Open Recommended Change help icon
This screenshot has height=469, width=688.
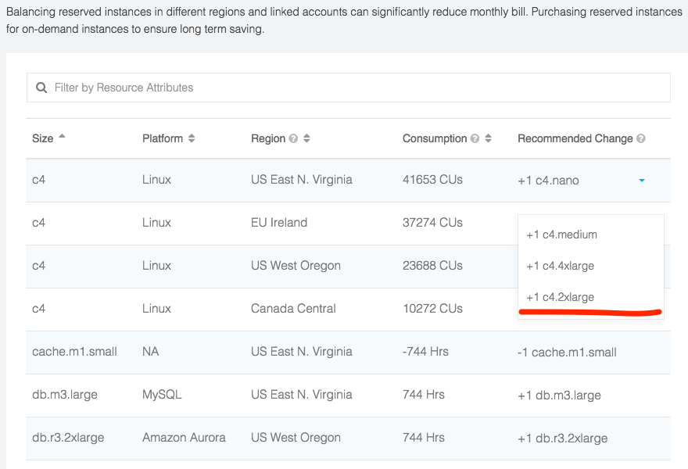pyautogui.click(x=640, y=138)
